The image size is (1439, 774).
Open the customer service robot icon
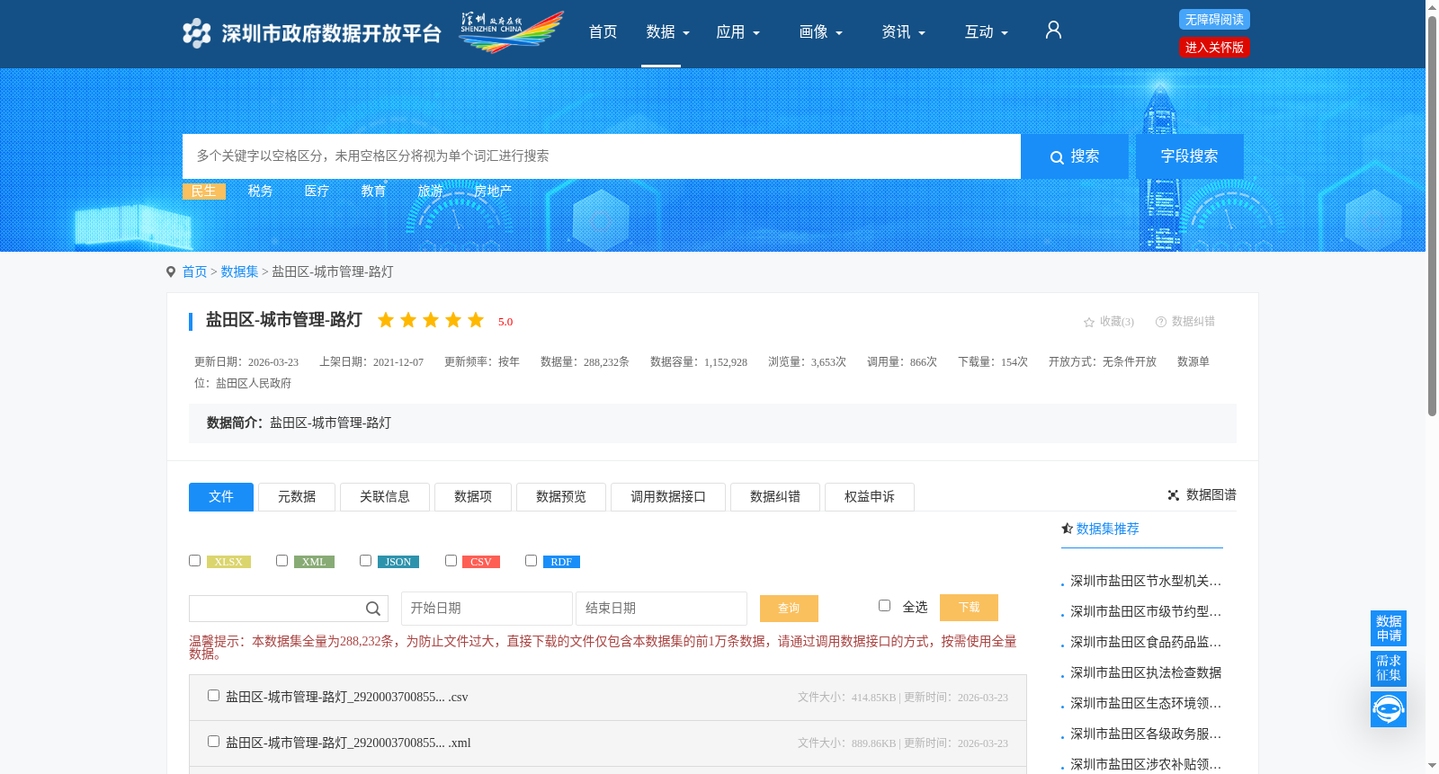tap(1389, 709)
